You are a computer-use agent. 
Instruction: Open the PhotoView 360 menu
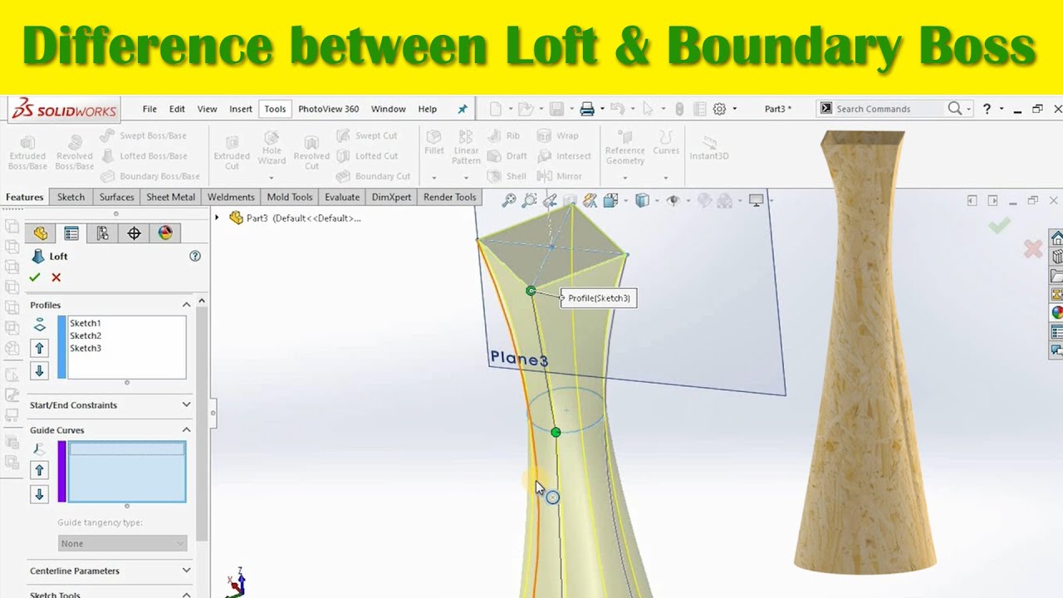click(x=329, y=109)
